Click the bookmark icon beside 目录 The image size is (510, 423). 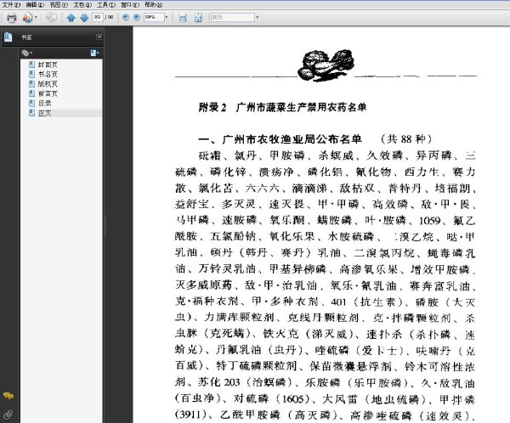click(32, 104)
